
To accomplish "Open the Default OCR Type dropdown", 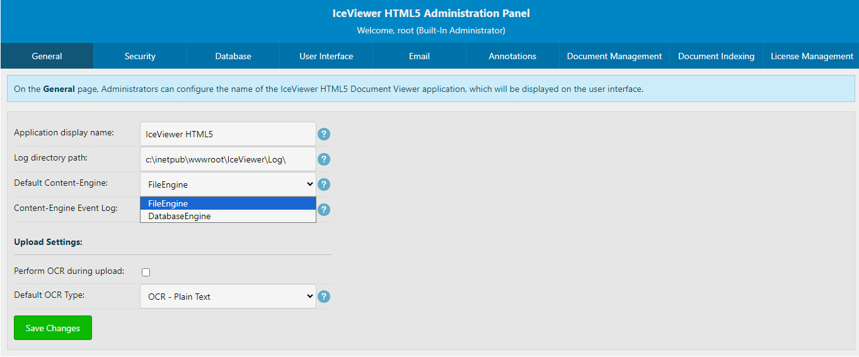I will [x=228, y=297].
